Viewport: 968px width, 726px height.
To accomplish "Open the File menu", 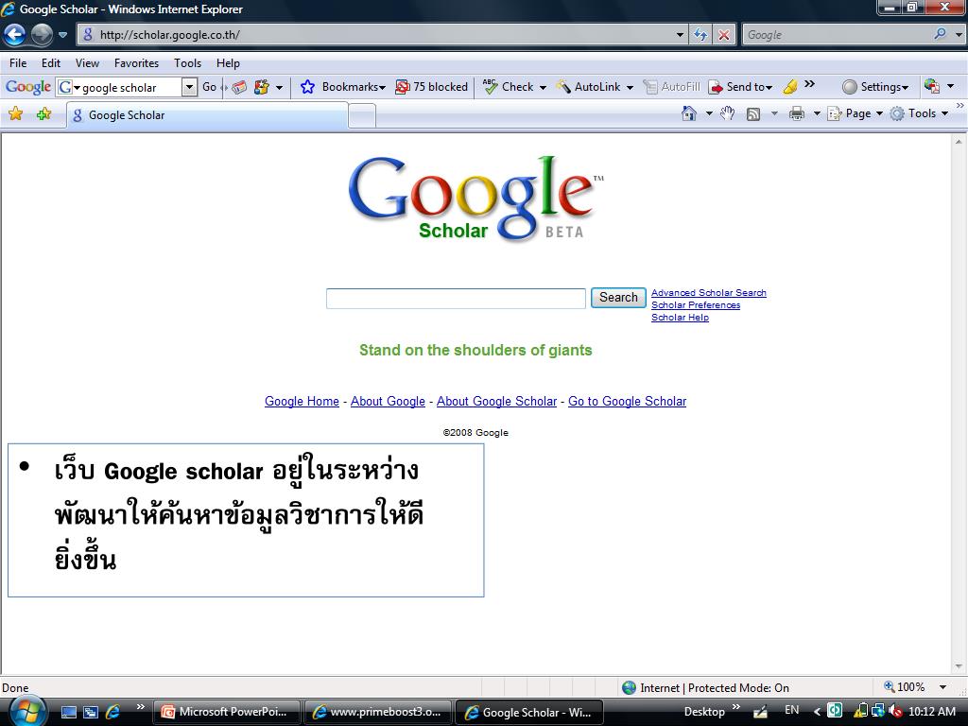I will (18, 63).
